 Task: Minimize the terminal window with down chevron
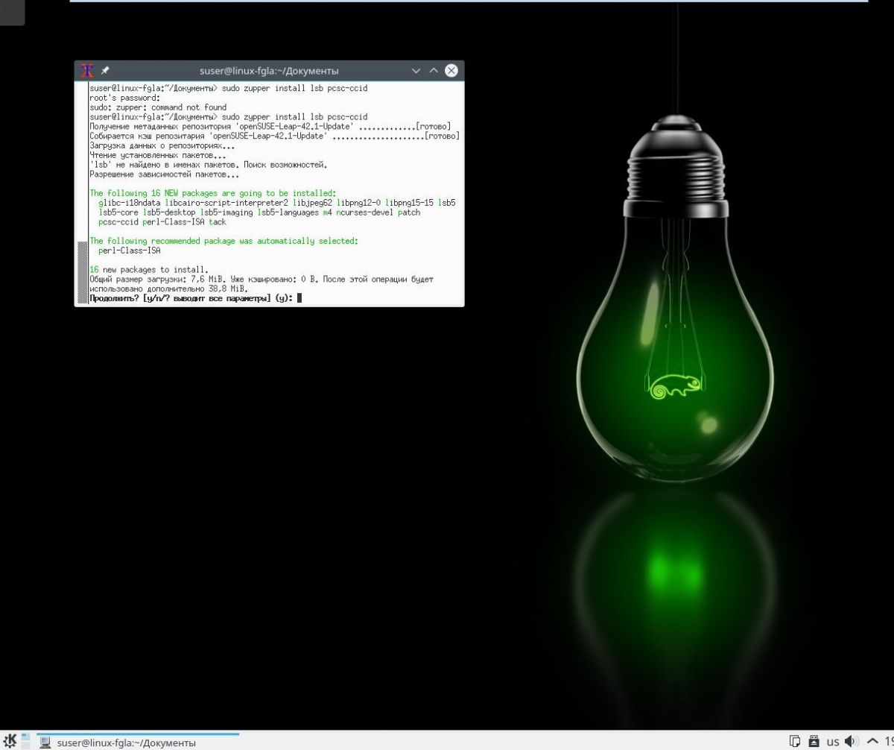click(416, 71)
